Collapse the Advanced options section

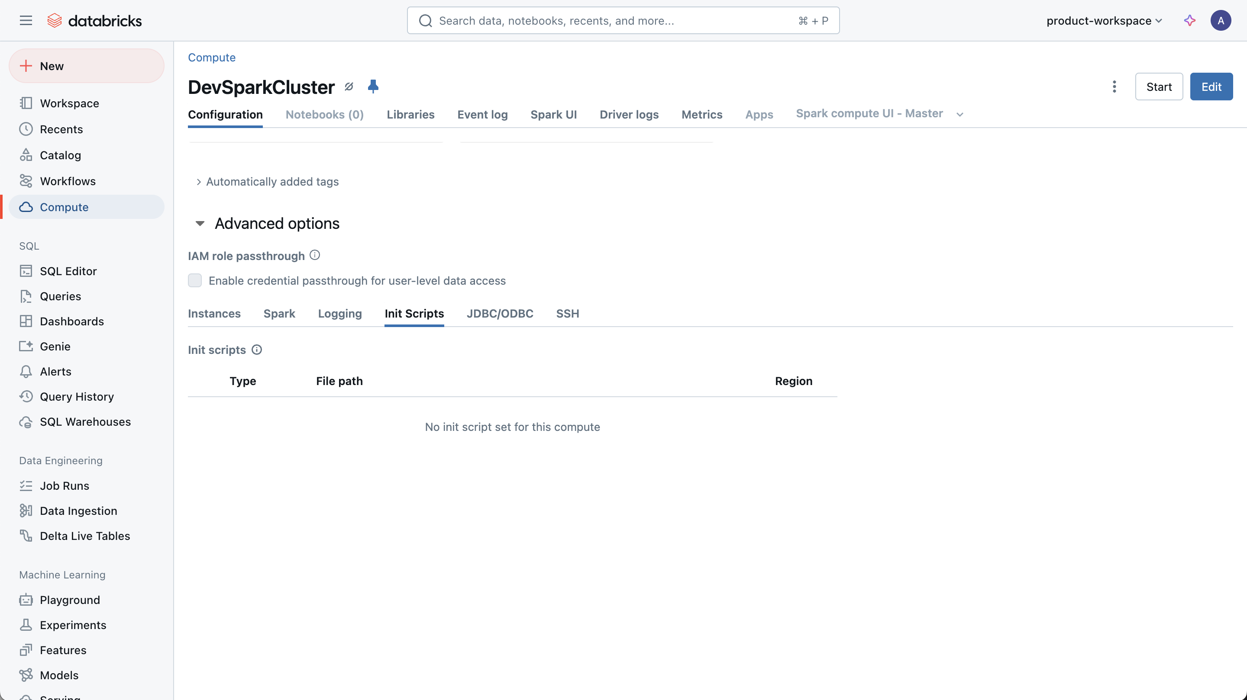click(x=199, y=223)
